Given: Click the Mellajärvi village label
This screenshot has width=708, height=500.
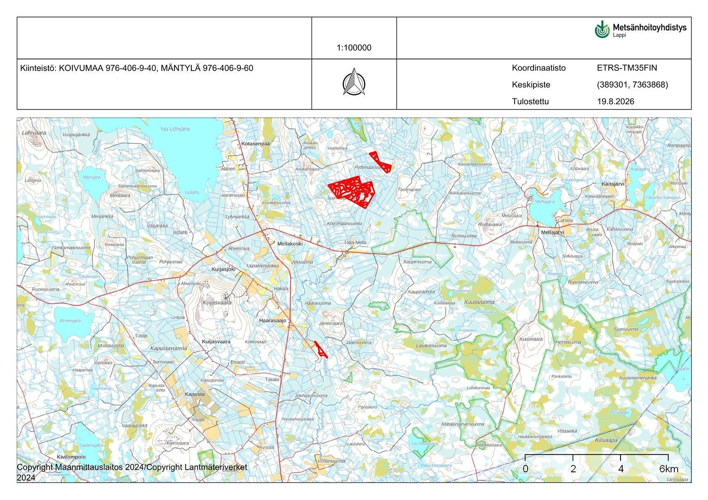Looking at the screenshot, I should (553, 232).
